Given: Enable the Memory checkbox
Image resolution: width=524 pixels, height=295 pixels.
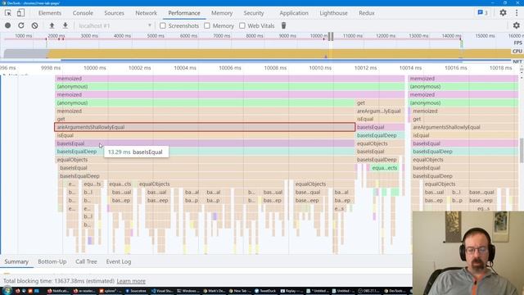Looking at the screenshot, I should 207,25.
